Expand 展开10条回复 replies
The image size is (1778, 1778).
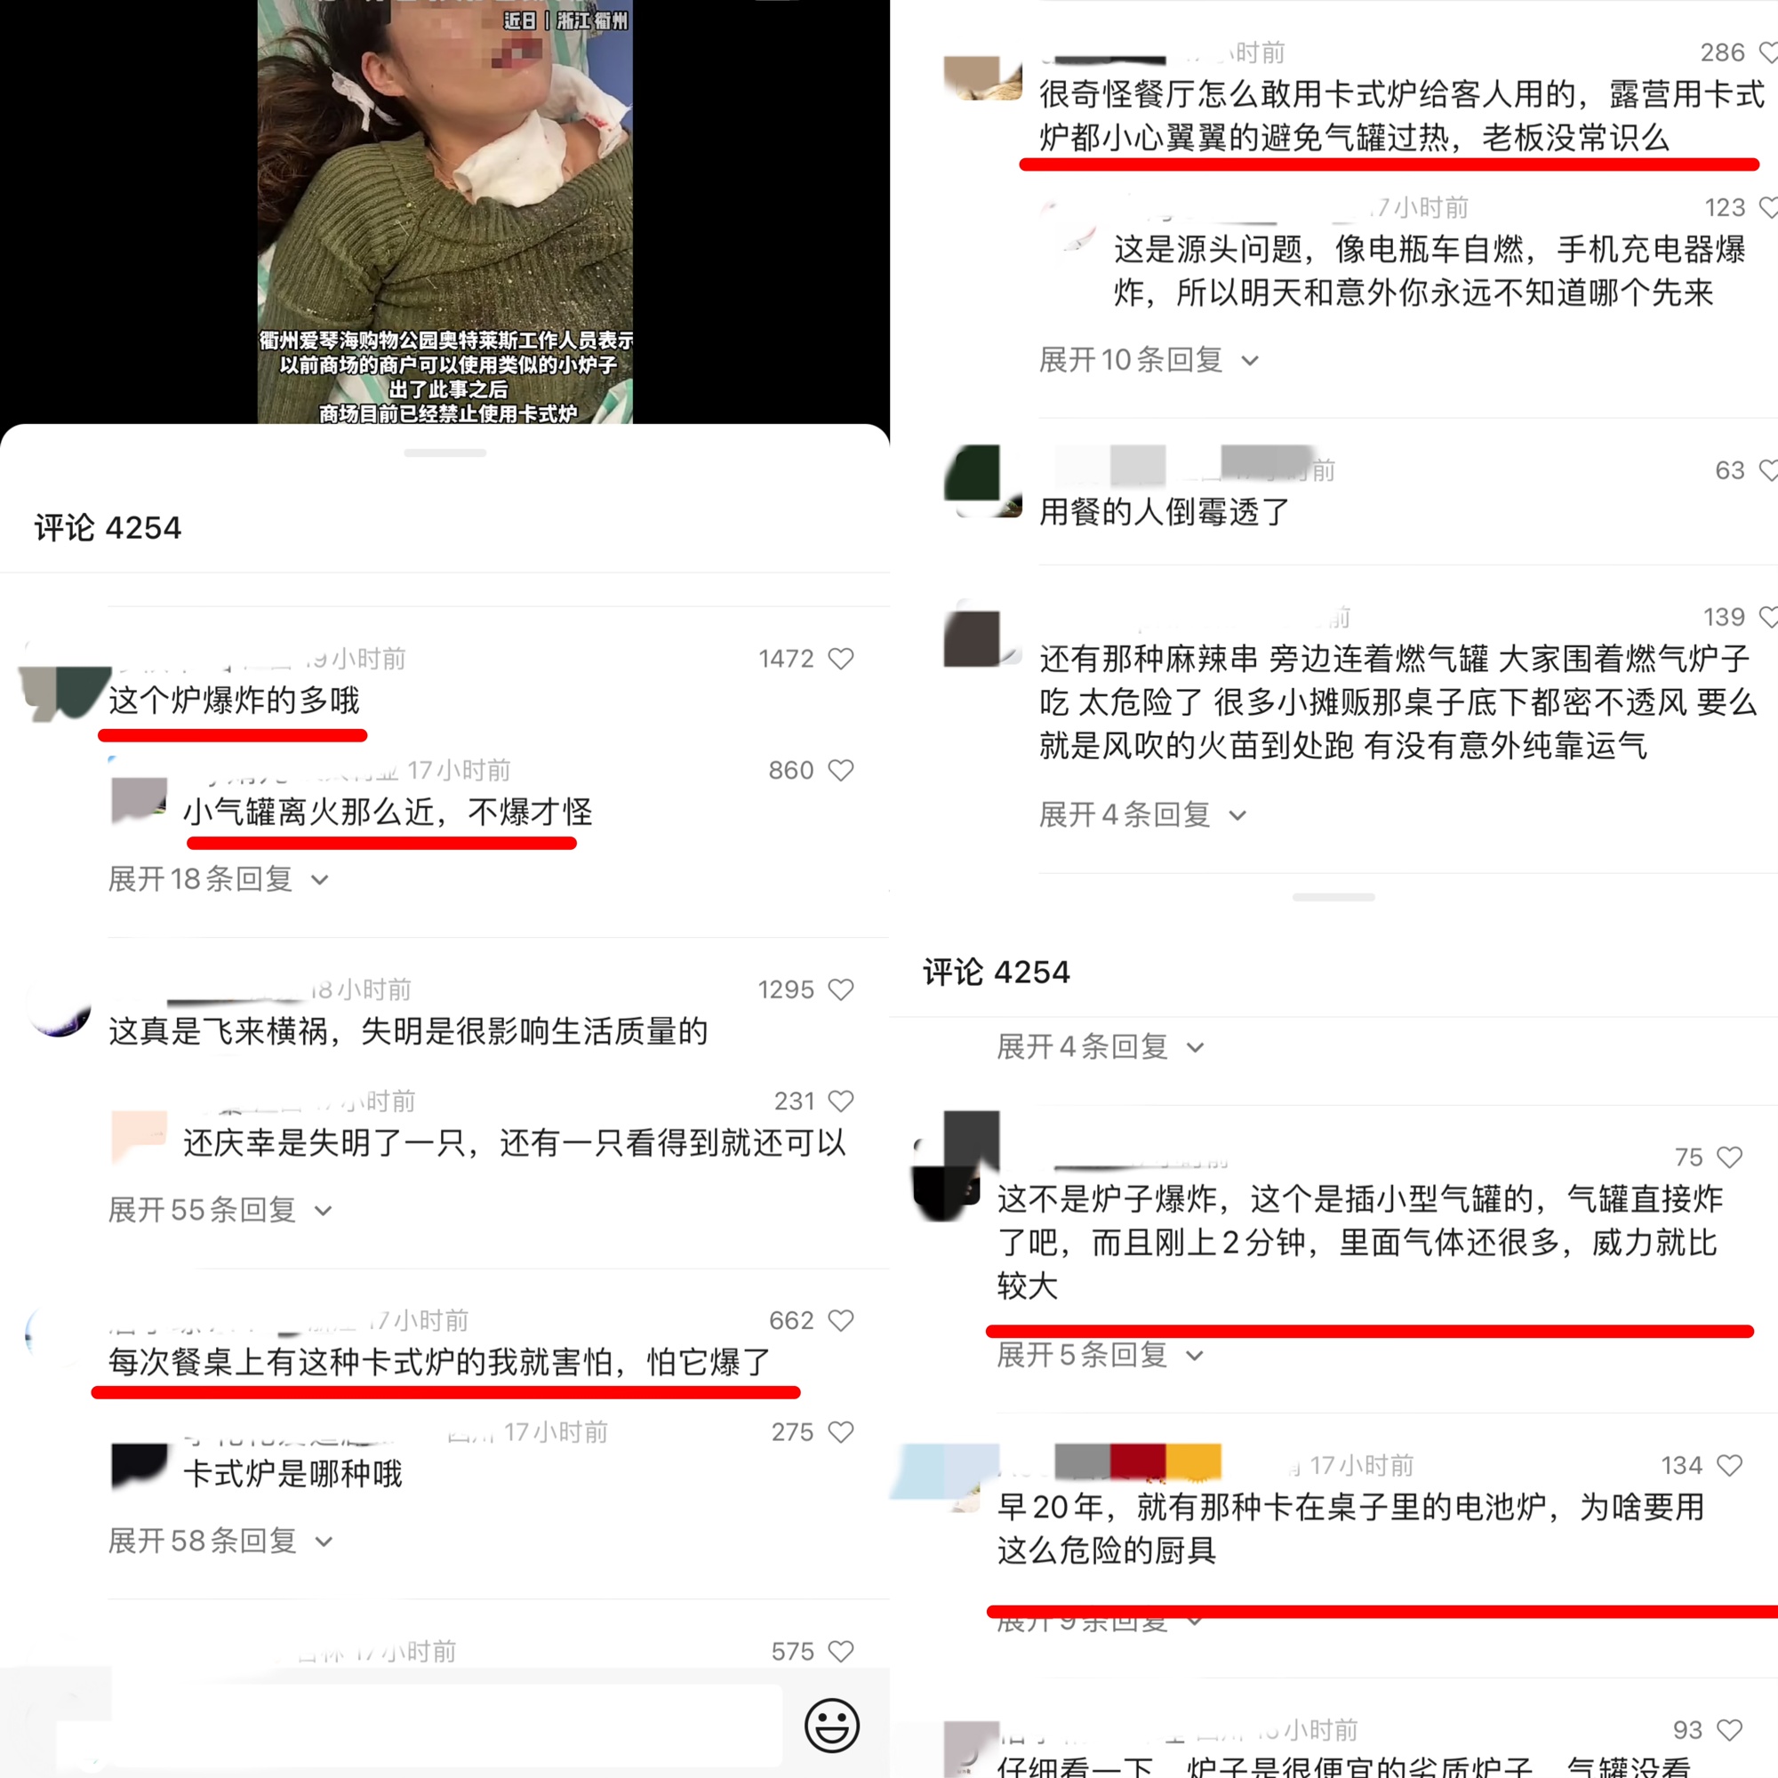point(1149,359)
